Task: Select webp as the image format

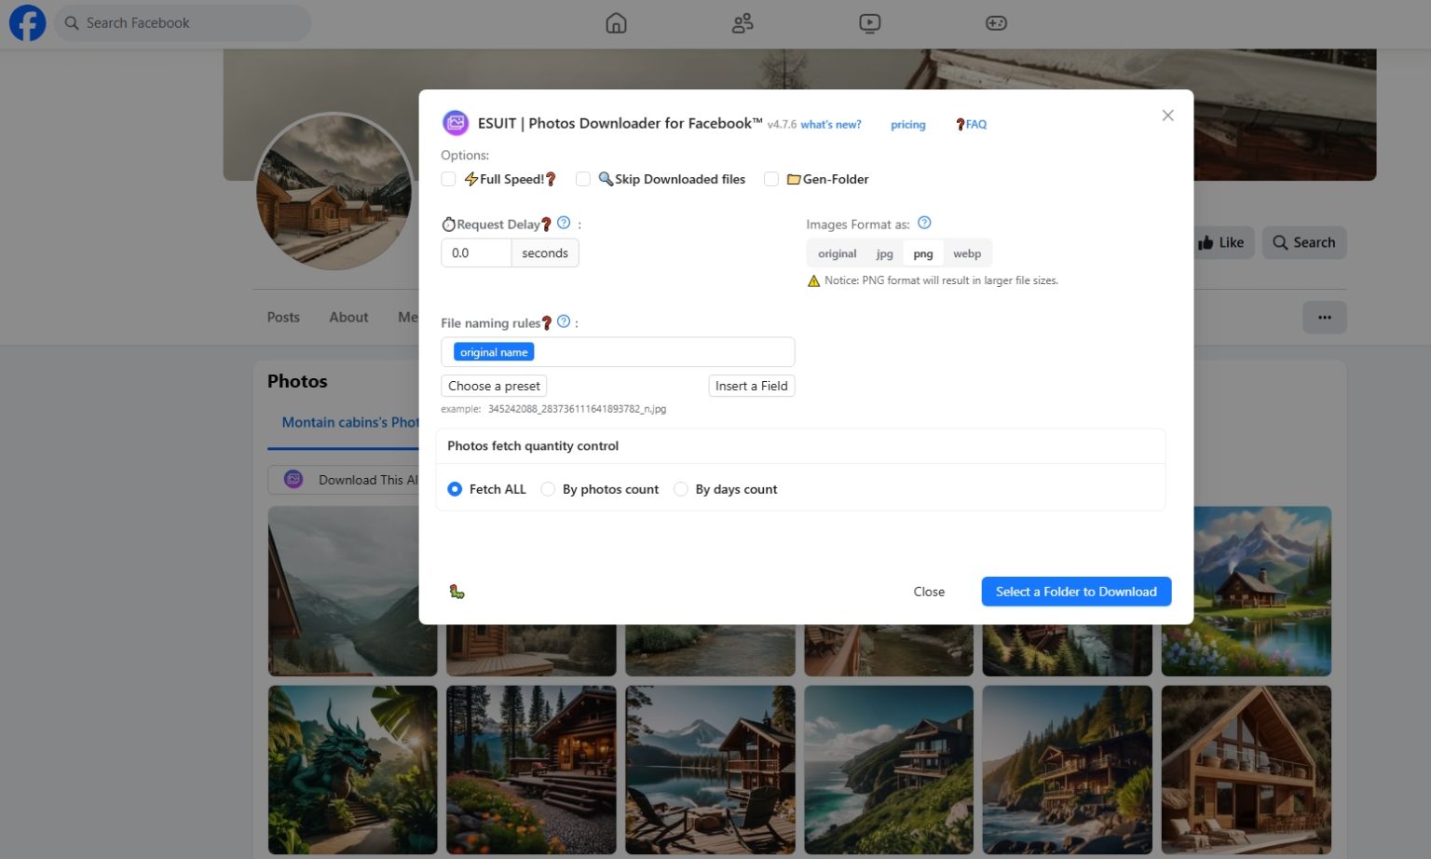Action: [x=967, y=252]
